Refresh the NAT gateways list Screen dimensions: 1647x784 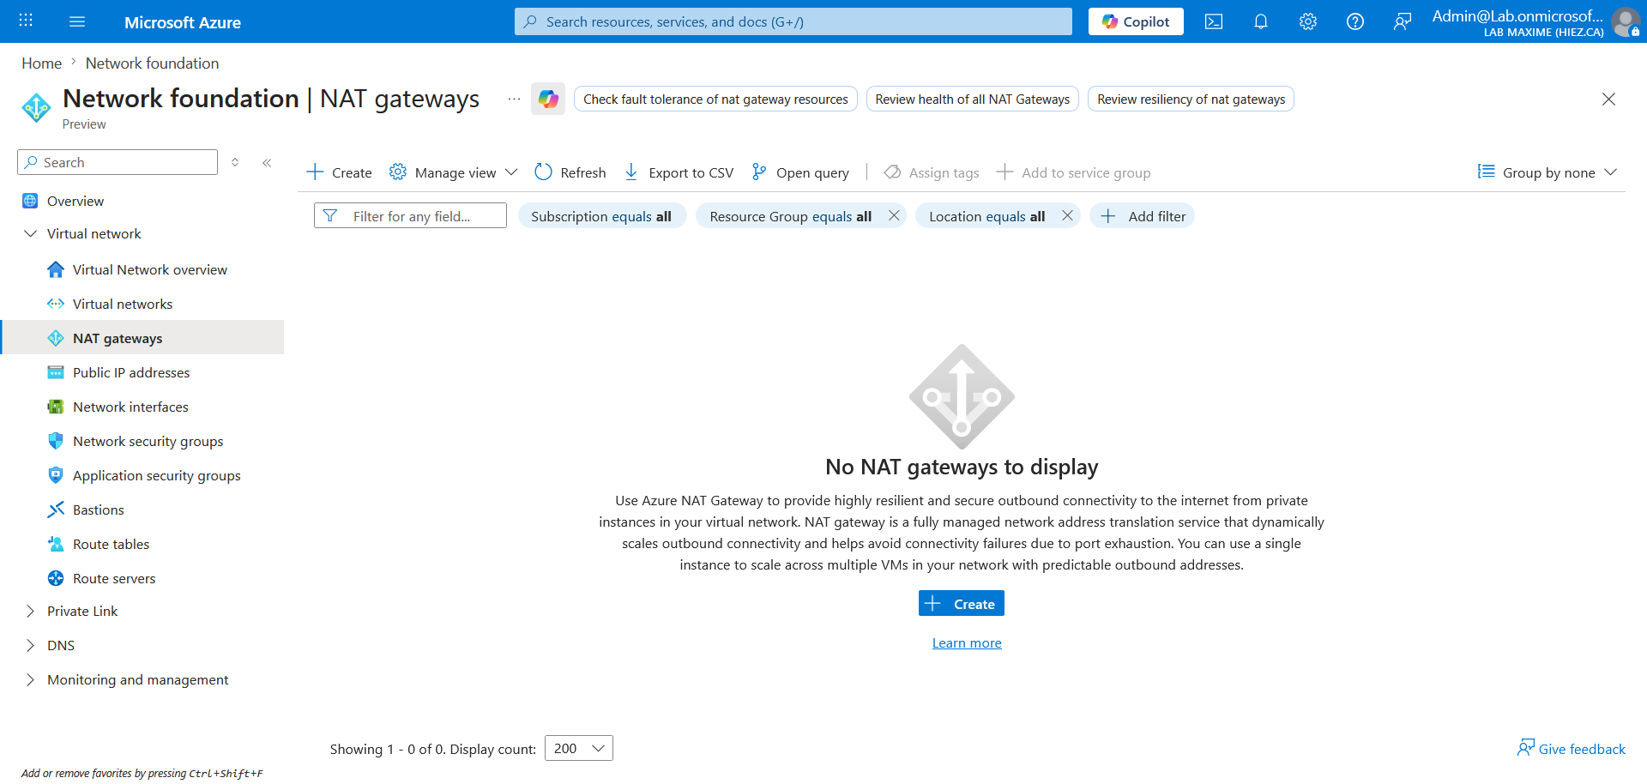coord(570,172)
